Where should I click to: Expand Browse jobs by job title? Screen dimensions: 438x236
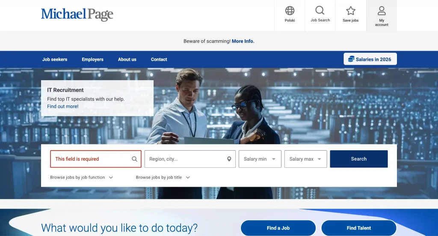163,177
